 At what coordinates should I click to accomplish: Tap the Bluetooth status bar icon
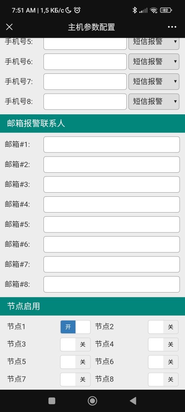135,10
